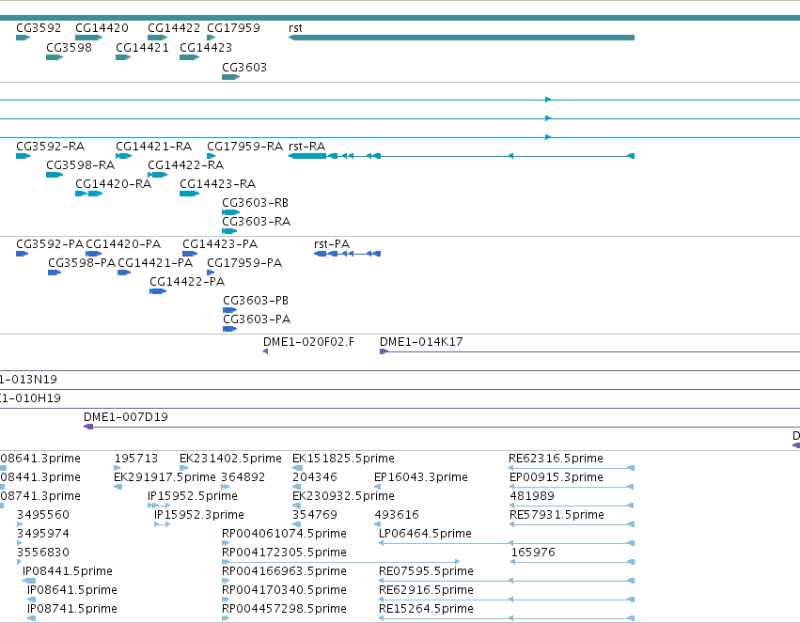
Task: Select EST EK291917.5prime
Action: (x=165, y=477)
